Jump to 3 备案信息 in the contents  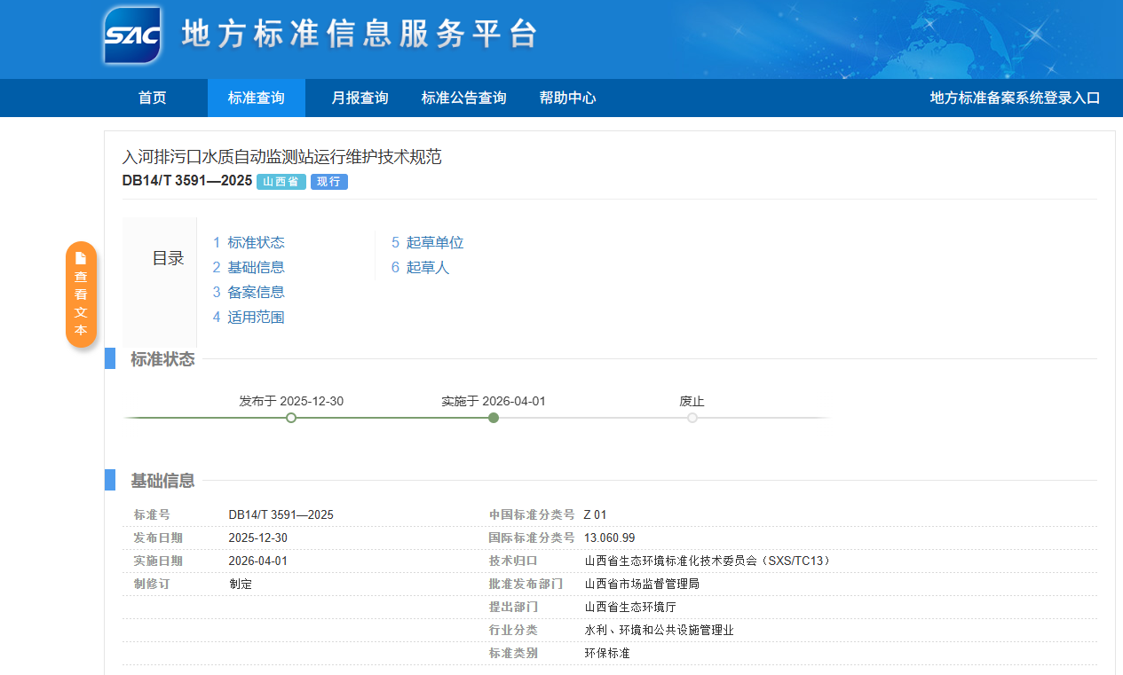pos(249,292)
